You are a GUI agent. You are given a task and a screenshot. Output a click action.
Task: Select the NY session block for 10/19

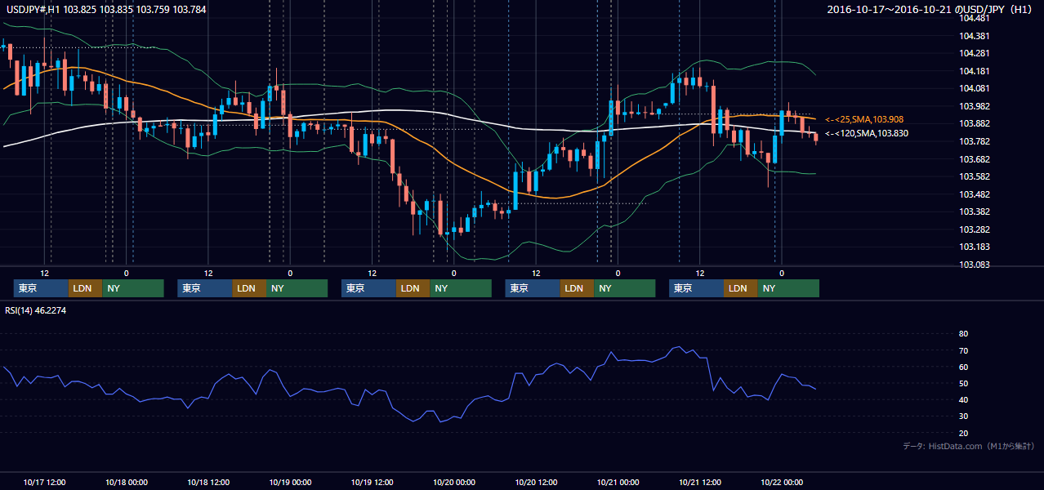461,288
